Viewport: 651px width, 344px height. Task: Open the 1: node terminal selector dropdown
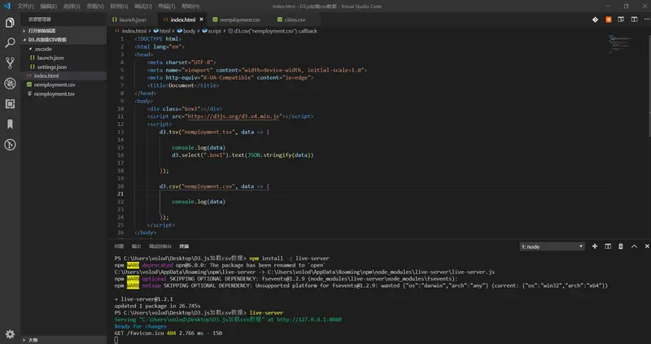click(x=553, y=246)
